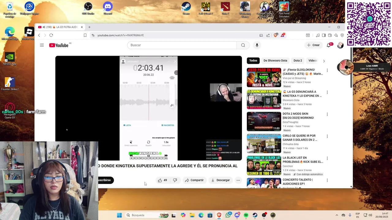Focus the YouTube Buscar search field
The image size is (392, 220).
tap(182, 45)
